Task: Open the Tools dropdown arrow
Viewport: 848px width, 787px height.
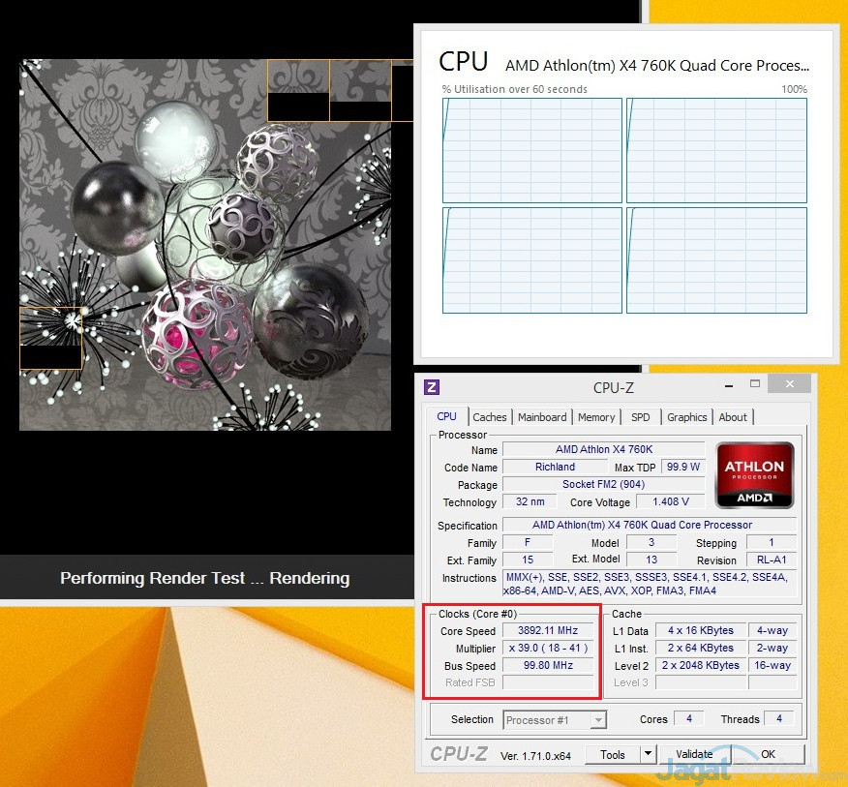Action: pos(647,754)
